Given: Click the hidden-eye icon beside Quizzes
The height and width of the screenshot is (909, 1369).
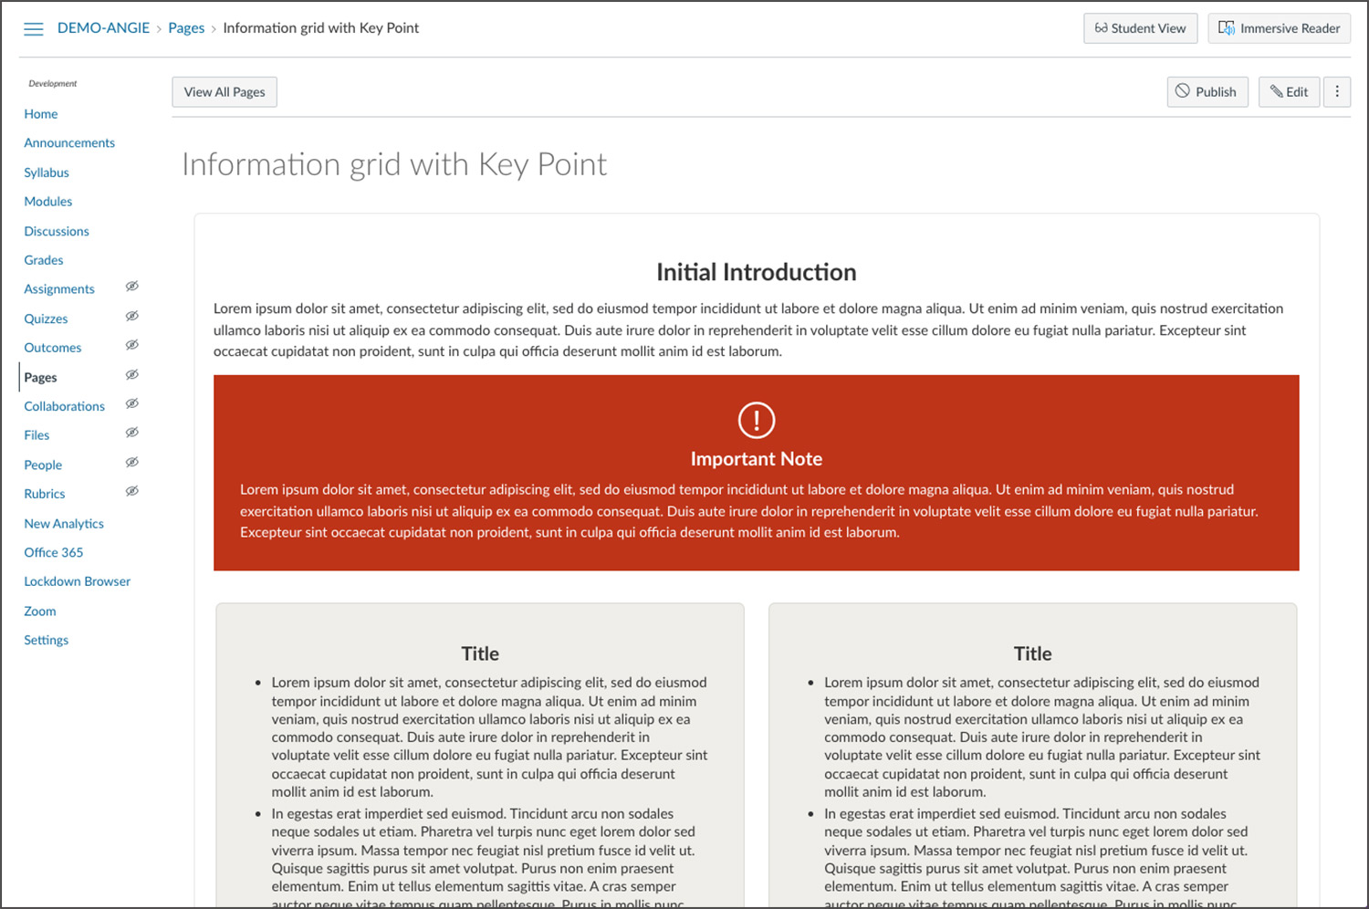Looking at the screenshot, I should pos(131,317).
